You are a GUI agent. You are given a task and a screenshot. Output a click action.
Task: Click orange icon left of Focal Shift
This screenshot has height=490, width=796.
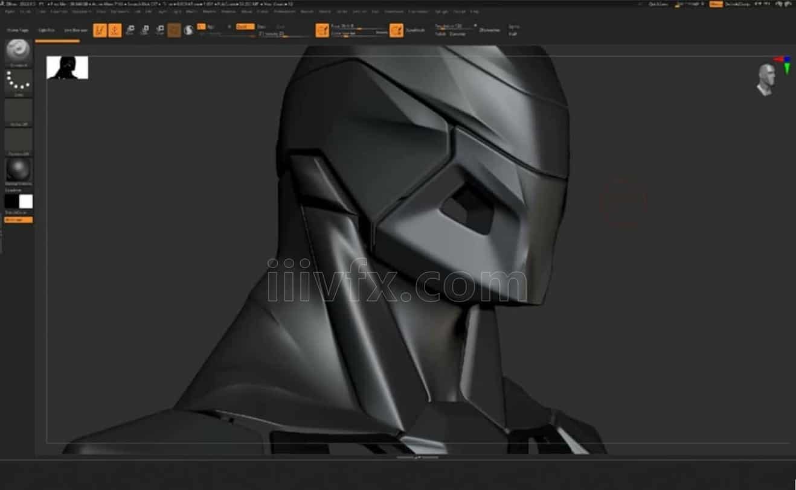(323, 30)
